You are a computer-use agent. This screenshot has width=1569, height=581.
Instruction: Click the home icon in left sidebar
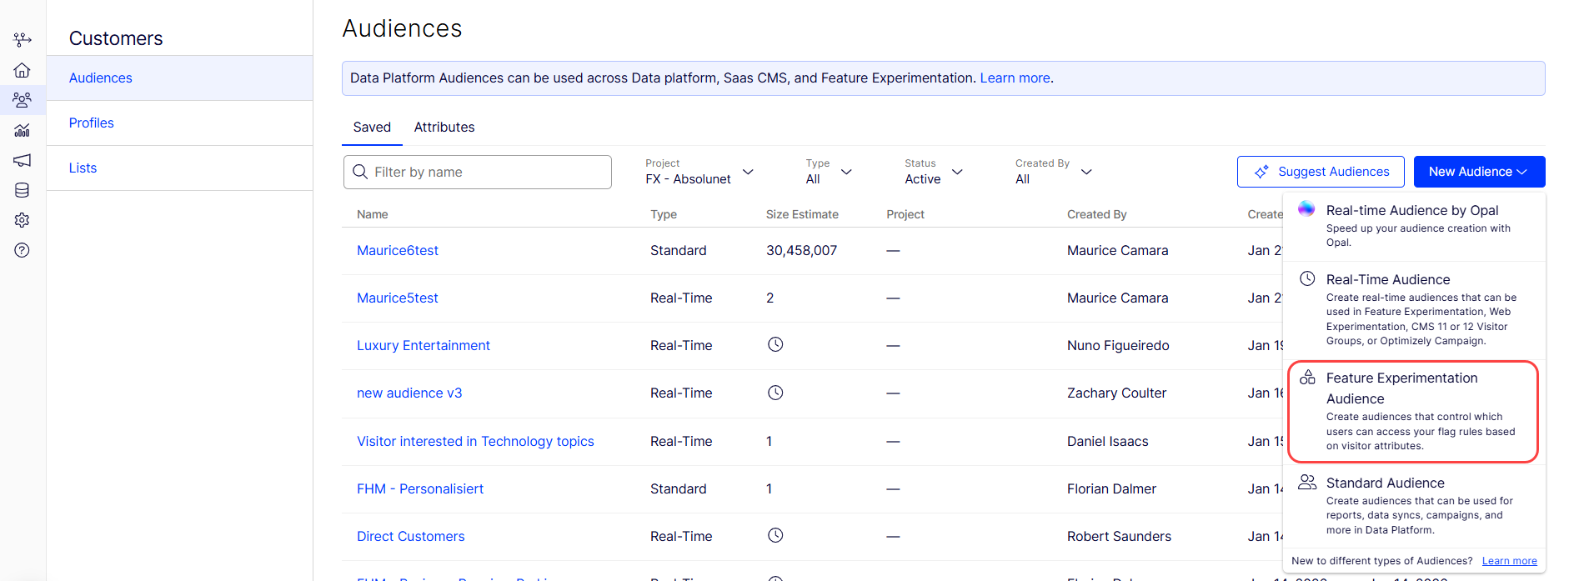23,70
